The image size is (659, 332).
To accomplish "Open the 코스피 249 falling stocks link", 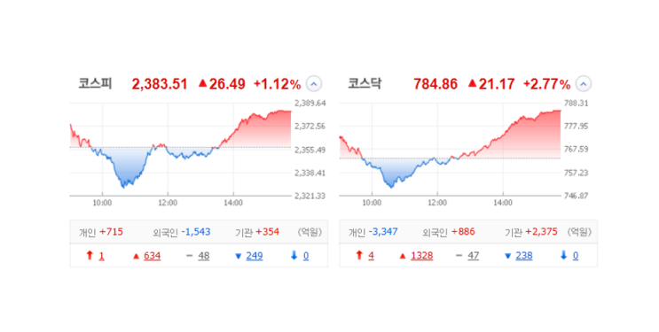I will (x=255, y=256).
